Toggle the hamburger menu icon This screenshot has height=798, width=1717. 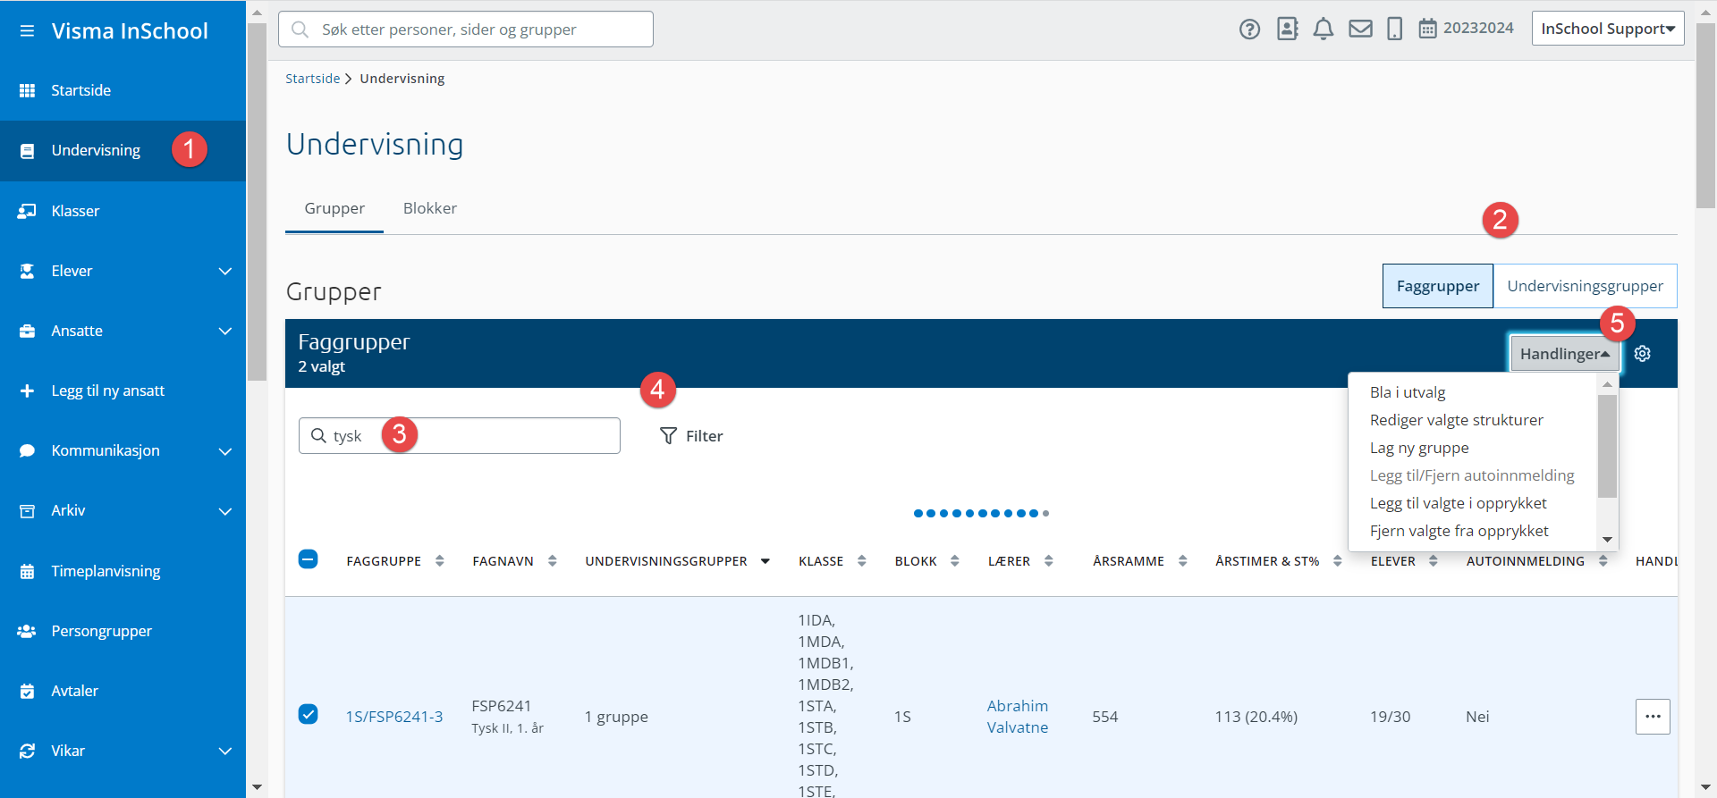pyautogui.click(x=27, y=31)
